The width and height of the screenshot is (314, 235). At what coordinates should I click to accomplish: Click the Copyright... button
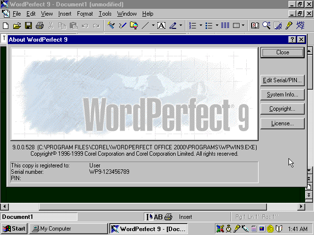pyautogui.click(x=283, y=109)
